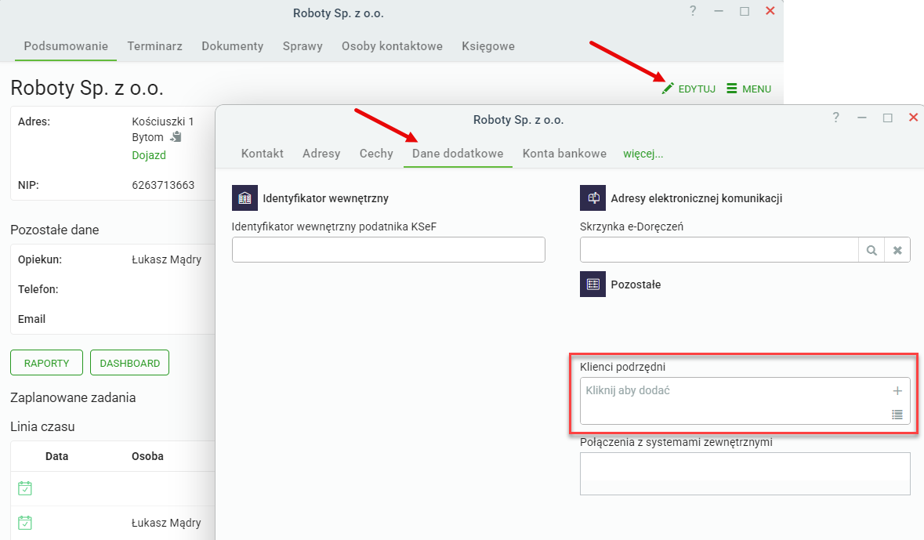Click the więcej... link for more tabs
Image resolution: width=924 pixels, height=540 pixels.
[643, 154]
